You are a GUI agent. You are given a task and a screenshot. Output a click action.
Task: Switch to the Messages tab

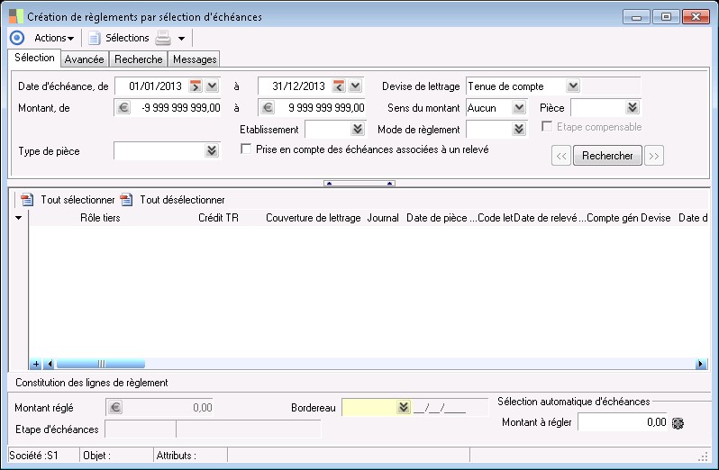pos(195,59)
